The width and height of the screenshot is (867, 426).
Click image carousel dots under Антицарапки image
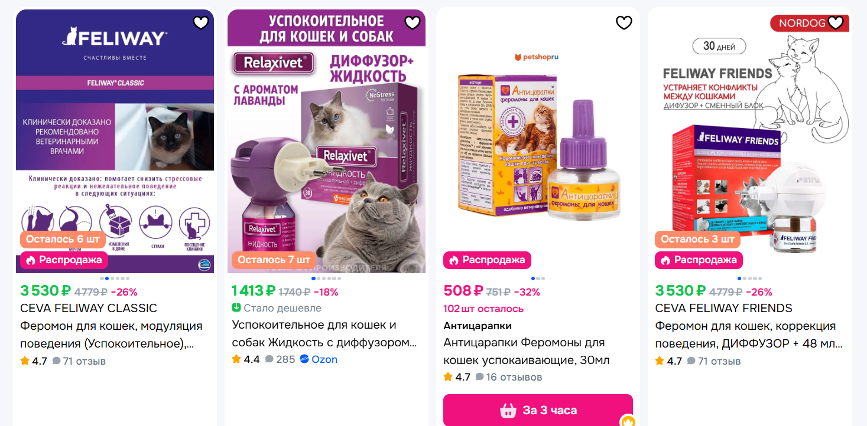(538, 278)
